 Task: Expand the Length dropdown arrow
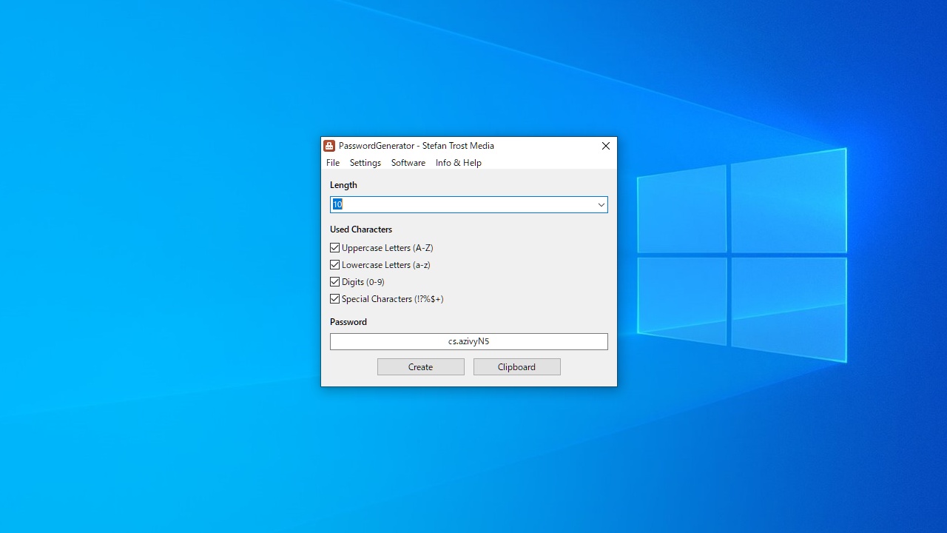tap(601, 204)
